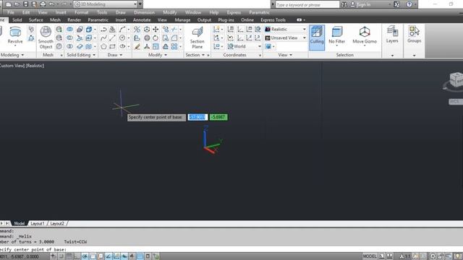Screen dimensions: 463x260
Task: Expand the Modeling panel
Action: 12,55
